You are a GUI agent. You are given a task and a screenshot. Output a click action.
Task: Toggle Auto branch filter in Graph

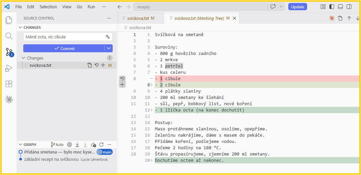[x=57, y=145]
